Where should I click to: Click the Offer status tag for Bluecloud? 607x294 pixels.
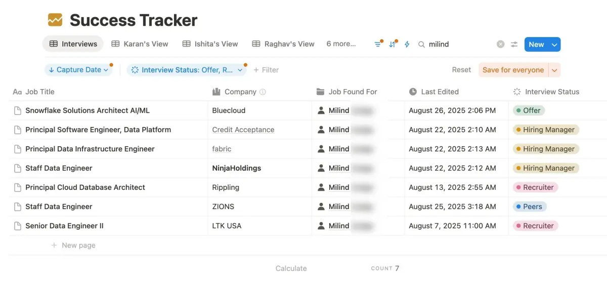pos(529,110)
